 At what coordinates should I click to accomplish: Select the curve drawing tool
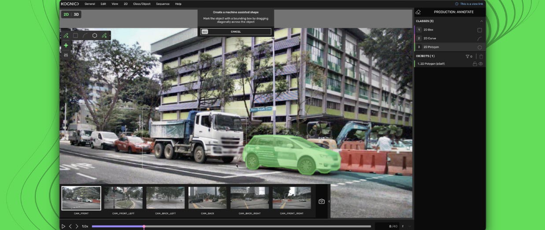pyautogui.click(x=85, y=36)
